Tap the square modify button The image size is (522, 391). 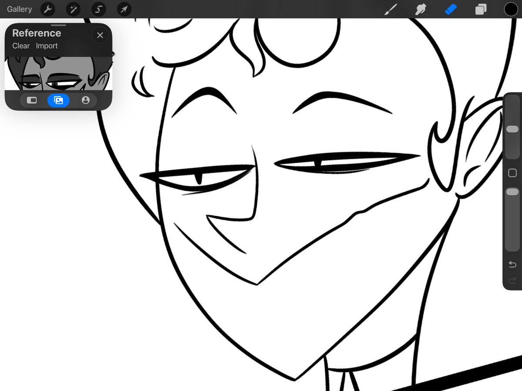pos(512,173)
